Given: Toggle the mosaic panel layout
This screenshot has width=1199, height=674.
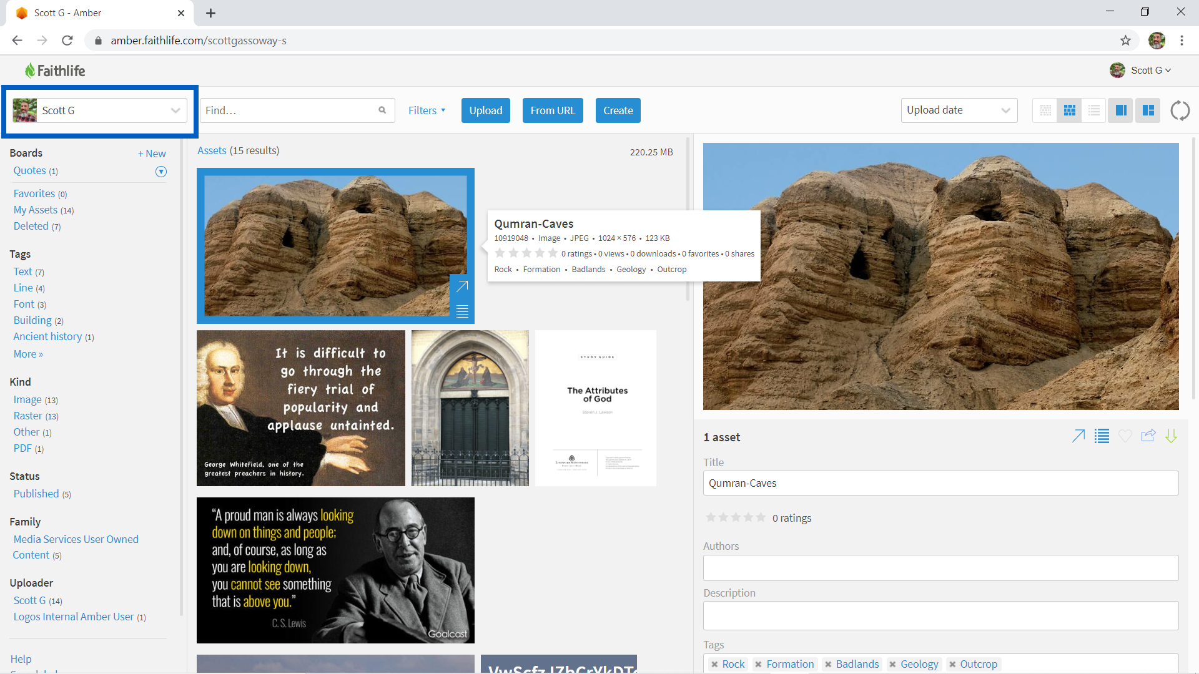Looking at the screenshot, I should 1148,110.
